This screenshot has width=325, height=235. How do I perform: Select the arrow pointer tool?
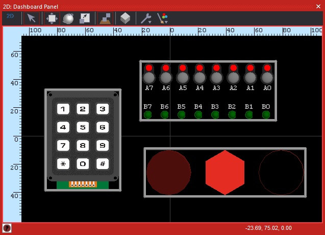[x=32, y=18]
